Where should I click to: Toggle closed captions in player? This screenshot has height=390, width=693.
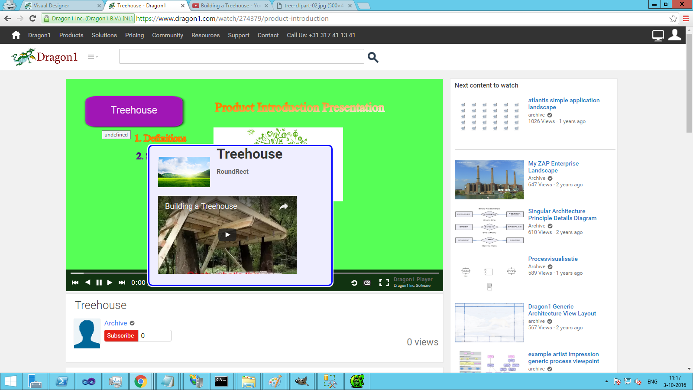click(367, 283)
